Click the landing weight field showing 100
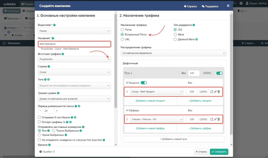 (192, 91)
